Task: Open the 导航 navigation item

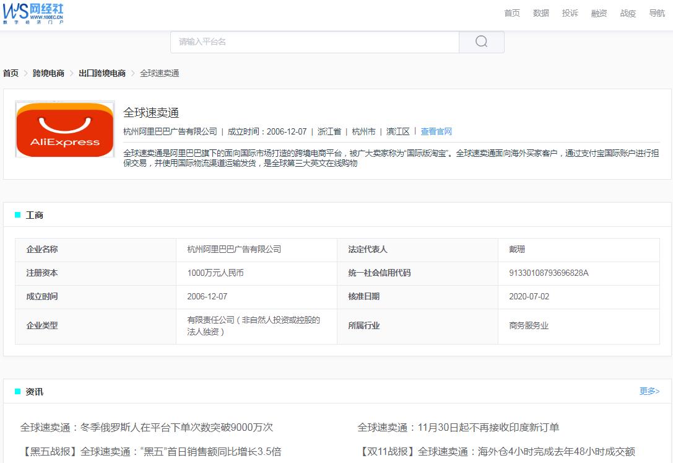Action: (x=656, y=13)
